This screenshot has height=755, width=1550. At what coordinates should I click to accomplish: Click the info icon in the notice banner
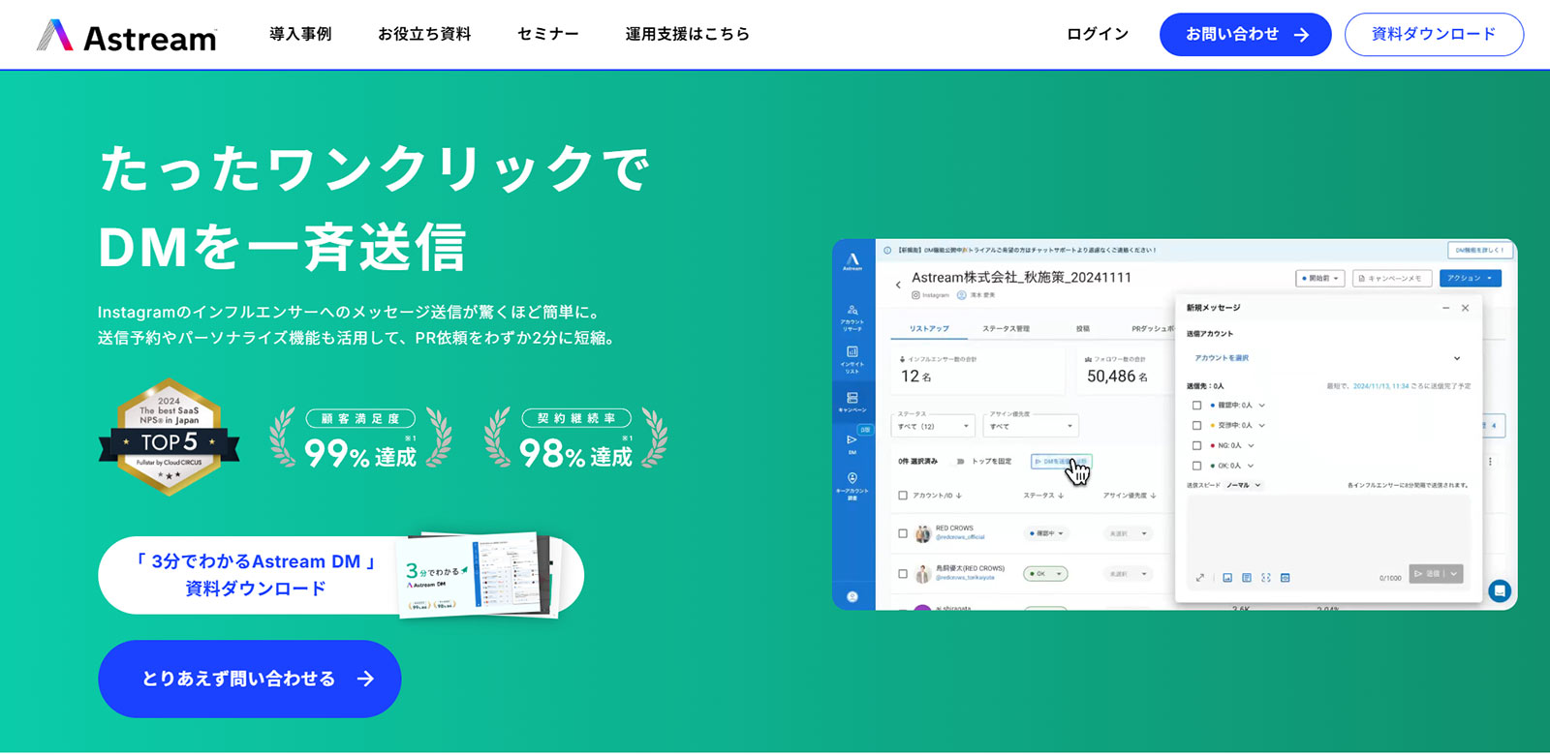coord(887,250)
